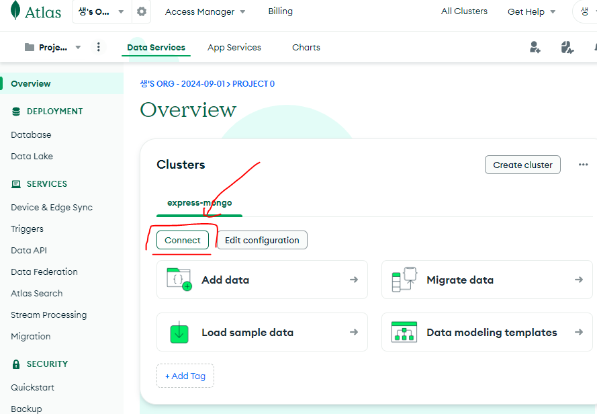Viewport: 597px width, 414px height.
Task: Click the Atlas leaf logo
Action: [15, 10]
